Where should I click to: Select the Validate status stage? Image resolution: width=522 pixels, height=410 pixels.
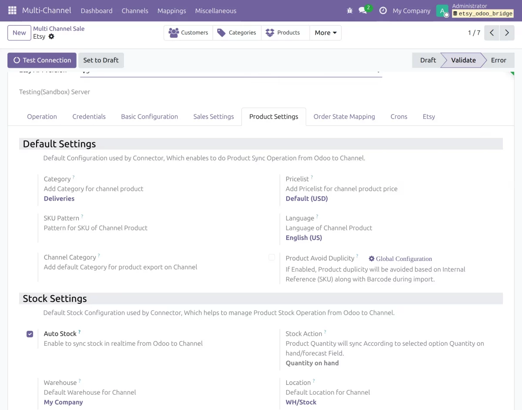pos(463,60)
